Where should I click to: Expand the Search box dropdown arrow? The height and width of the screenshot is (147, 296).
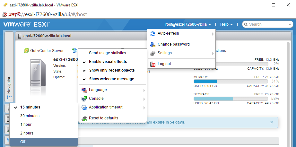coord(290,24)
